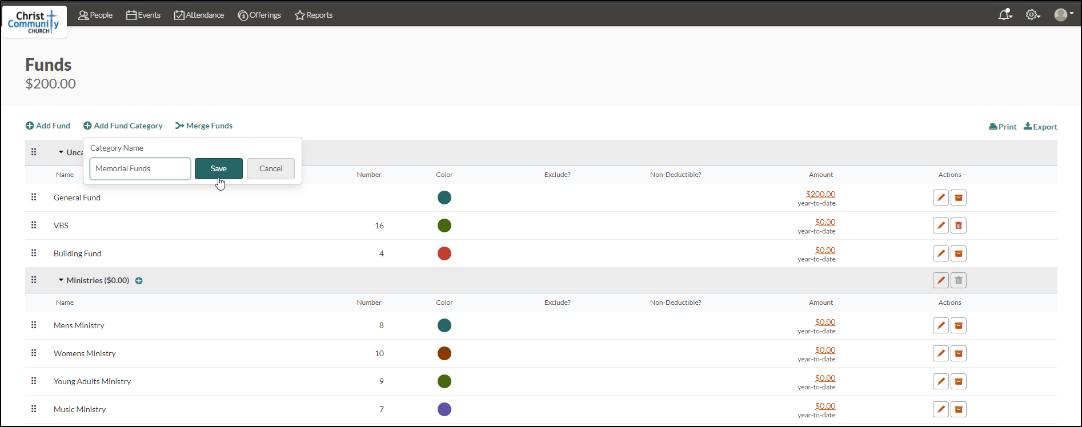The height and width of the screenshot is (427, 1082).
Task: Open the user avatar menu
Action: click(x=1064, y=15)
